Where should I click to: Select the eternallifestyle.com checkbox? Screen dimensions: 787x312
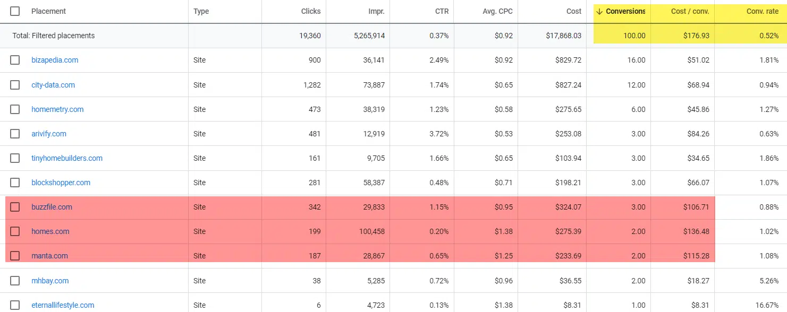tap(15, 305)
